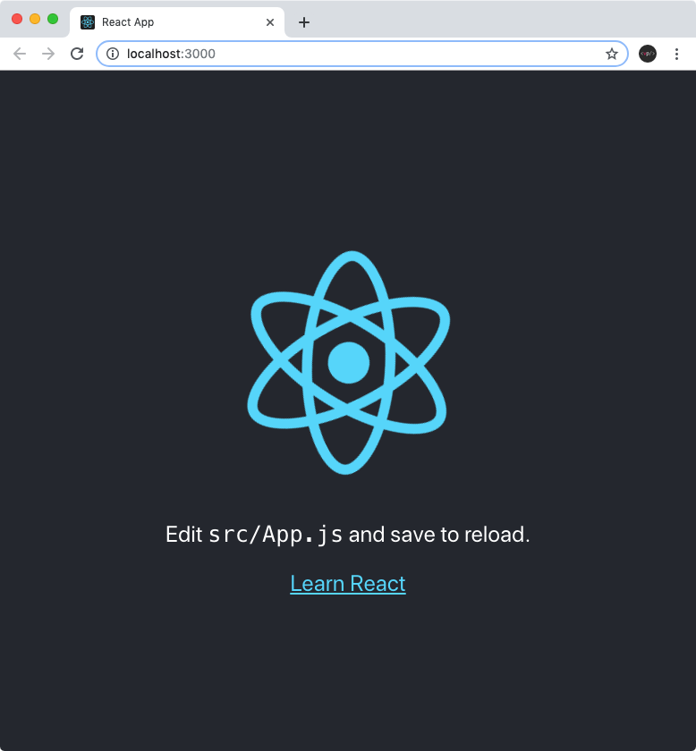
Task: Minimize the window using yellow button
Action: pyautogui.click(x=35, y=19)
